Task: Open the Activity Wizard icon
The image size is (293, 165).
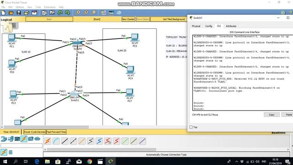Action: click(x=34, y=13)
